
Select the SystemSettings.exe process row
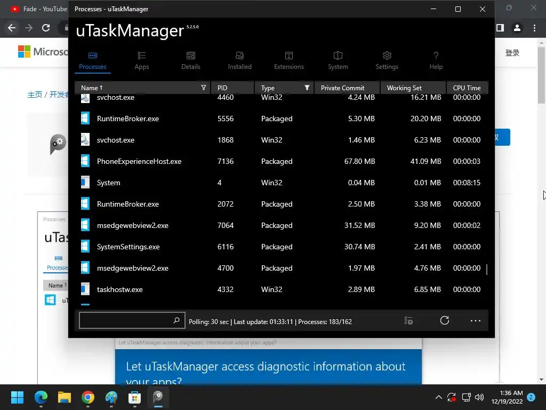[282, 247]
